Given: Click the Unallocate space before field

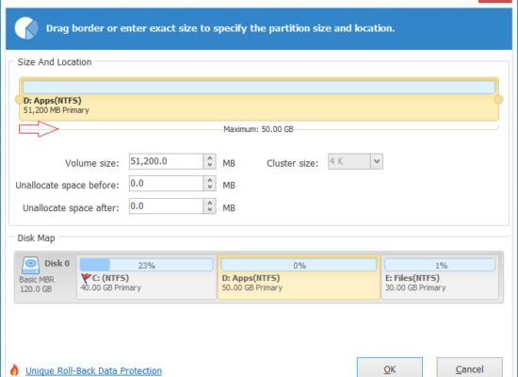Looking at the screenshot, I should pos(166,184).
